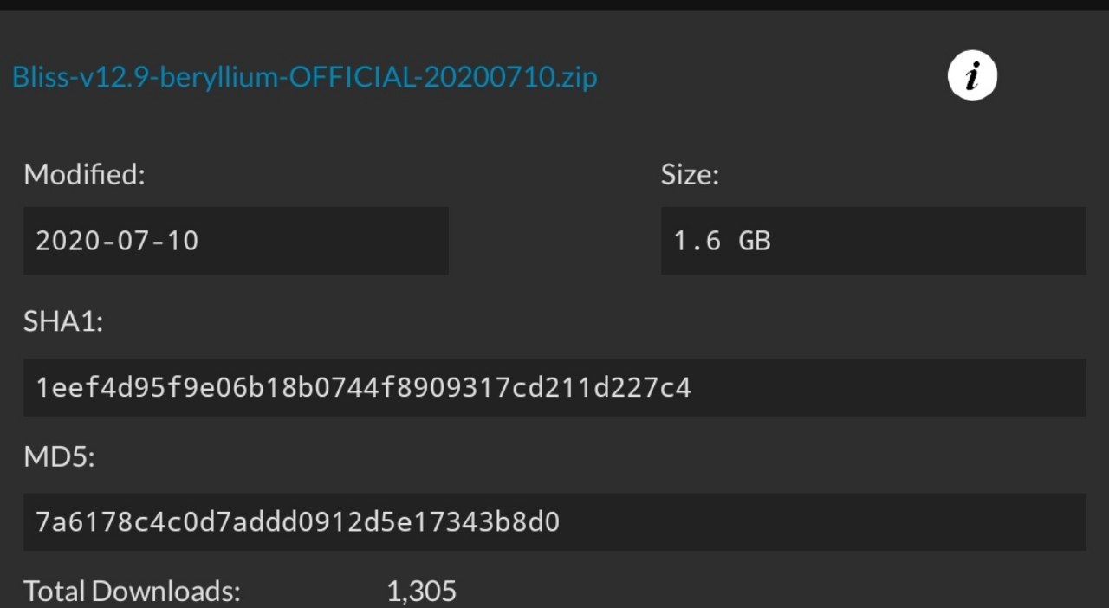Select the 1.6 GB size value

(x=722, y=241)
